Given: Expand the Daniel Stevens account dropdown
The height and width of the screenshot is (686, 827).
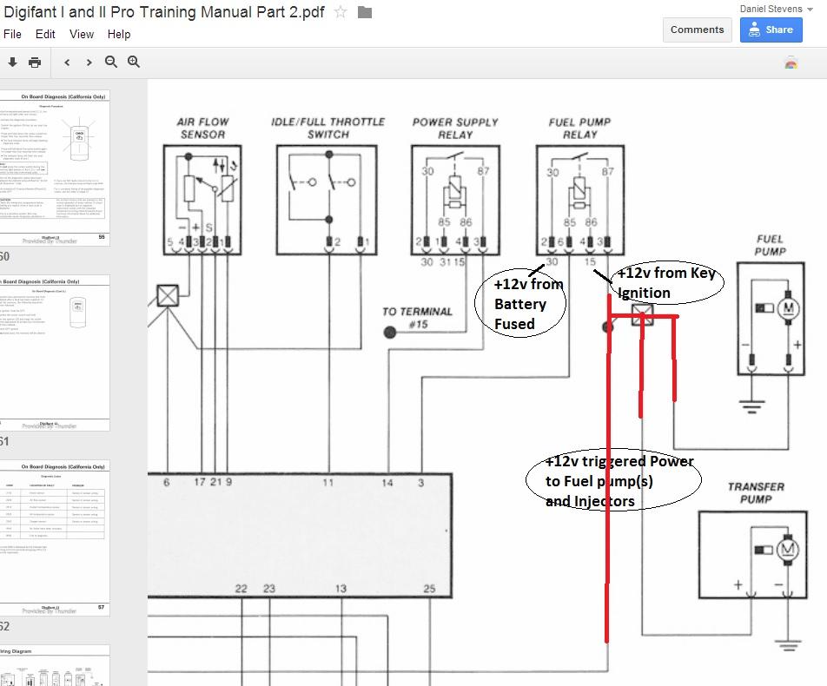Looking at the screenshot, I should point(776,9).
